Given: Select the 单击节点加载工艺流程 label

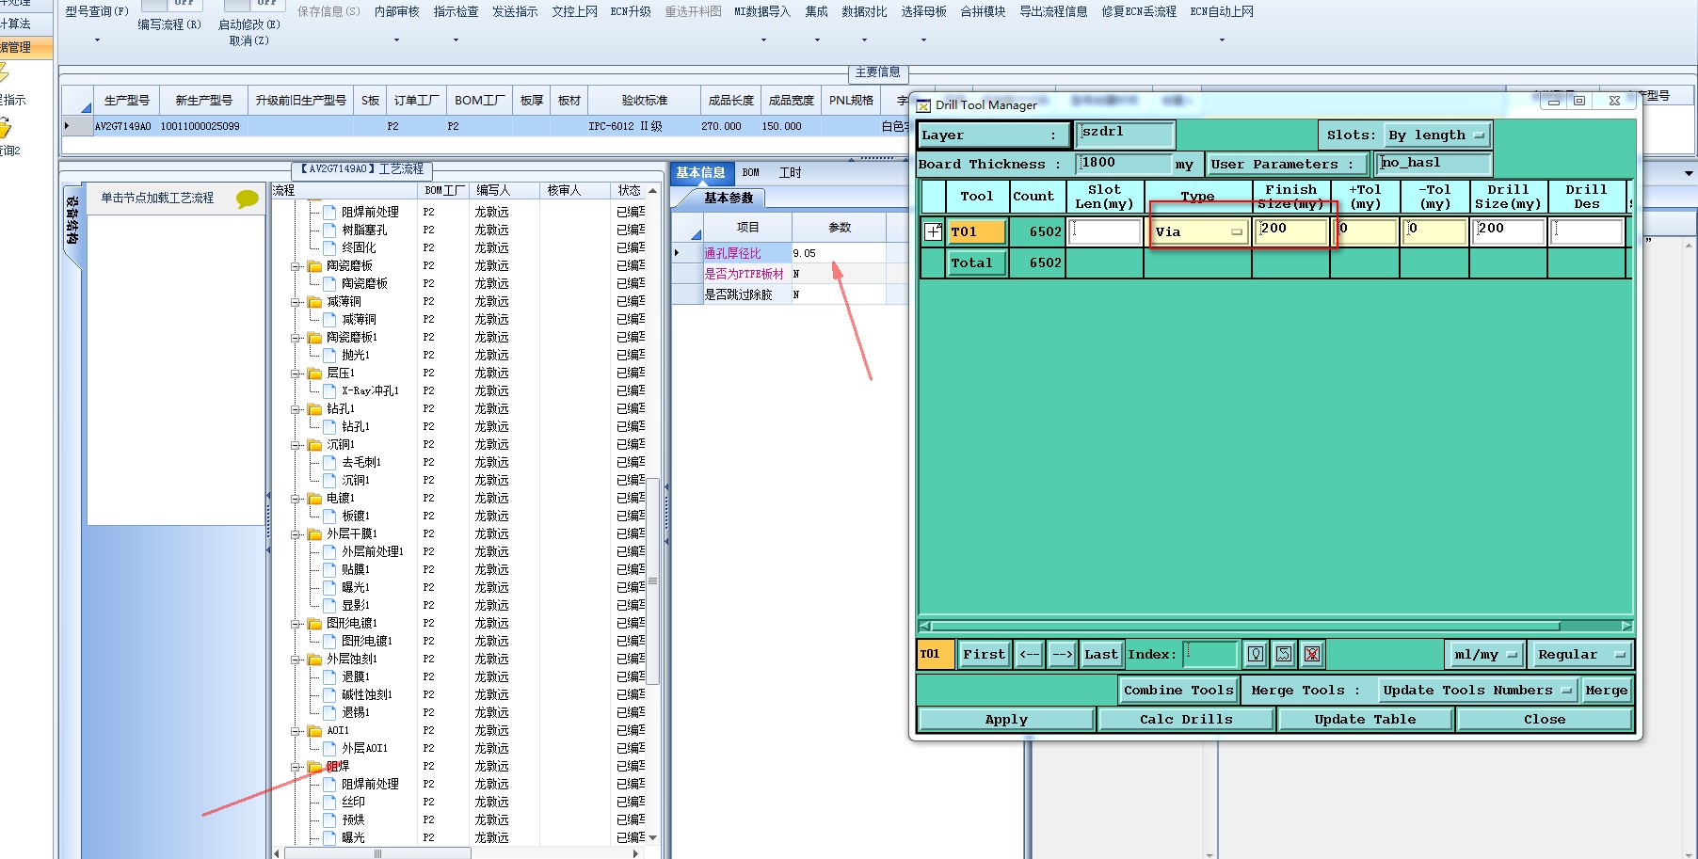Looking at the screenshot, I should tap(157, 199).
